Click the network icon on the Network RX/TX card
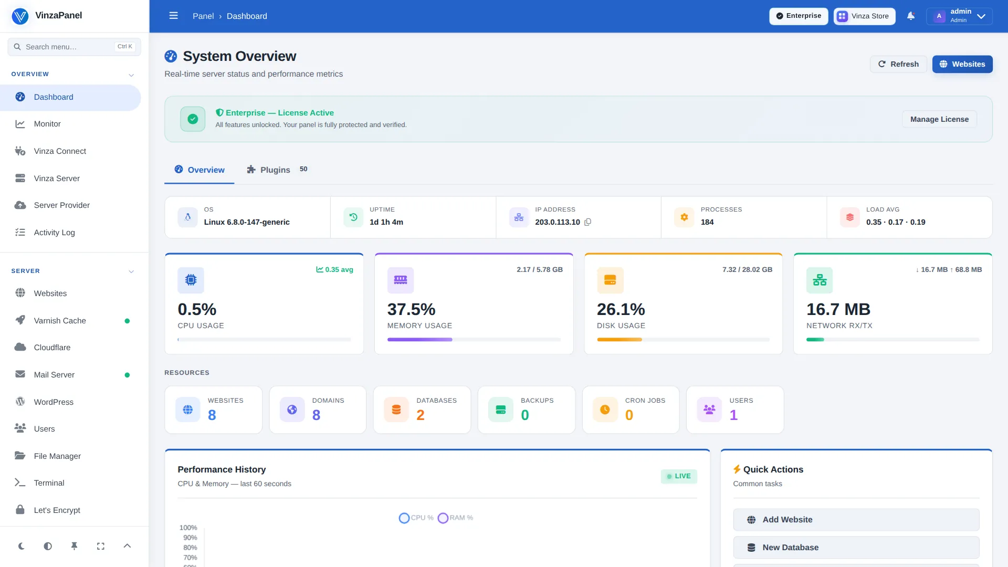This screenshot has width=1008, height=567. click(820, 280)
